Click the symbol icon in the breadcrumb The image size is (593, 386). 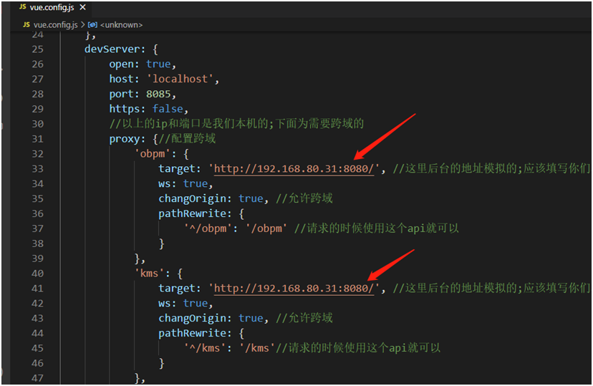[x=92, y=25]
